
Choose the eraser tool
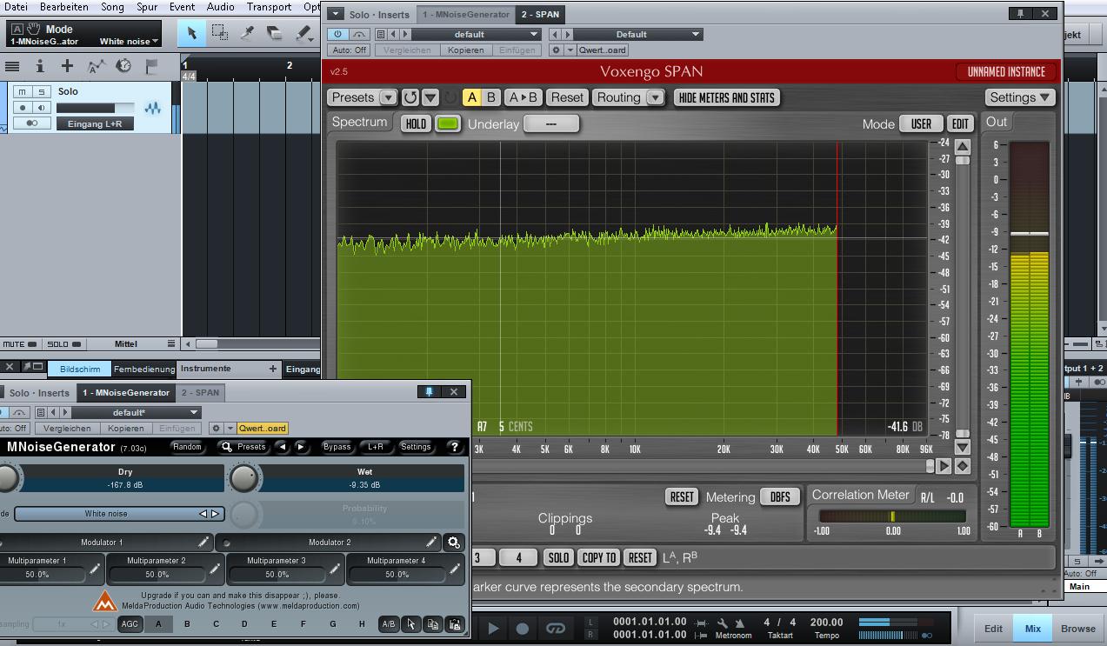pos(275,33)
